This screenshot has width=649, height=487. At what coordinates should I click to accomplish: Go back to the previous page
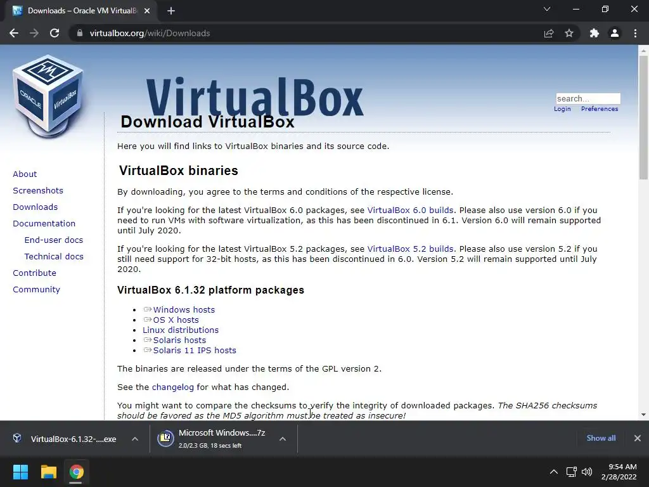coord(14,33)
